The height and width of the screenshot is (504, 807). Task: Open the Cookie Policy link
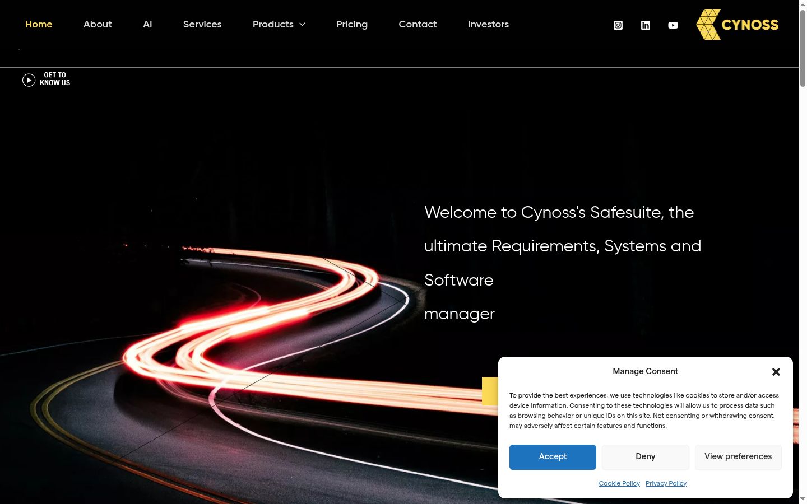(619, 483)
